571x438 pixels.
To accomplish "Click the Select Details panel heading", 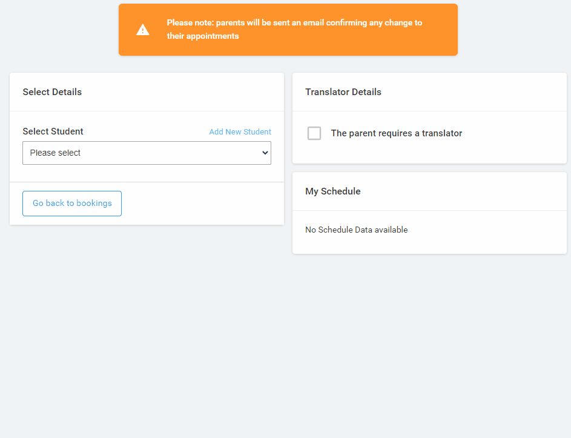I will click(52, 92).
